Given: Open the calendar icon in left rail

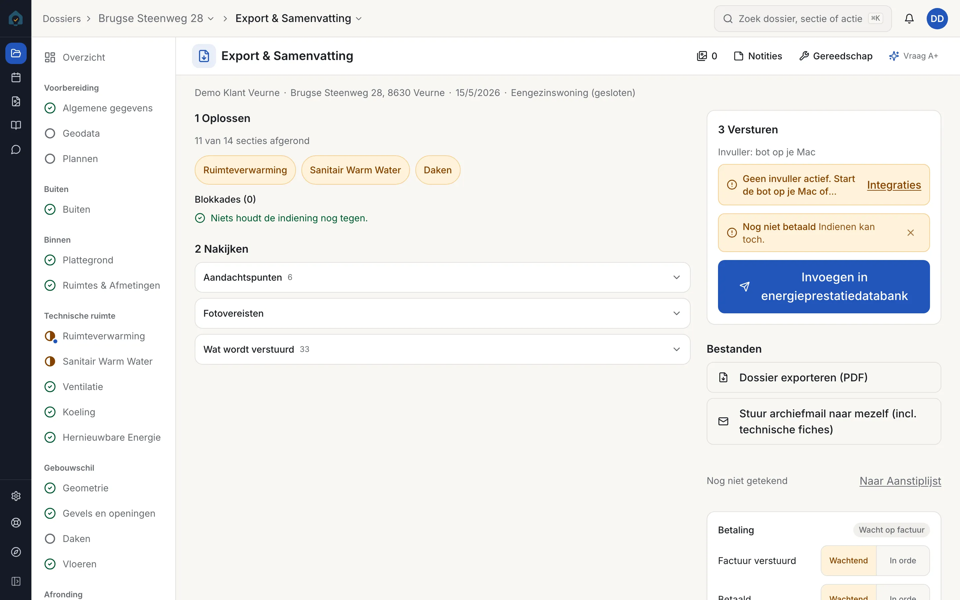Looking at the screenshot, I should [16, 77].
